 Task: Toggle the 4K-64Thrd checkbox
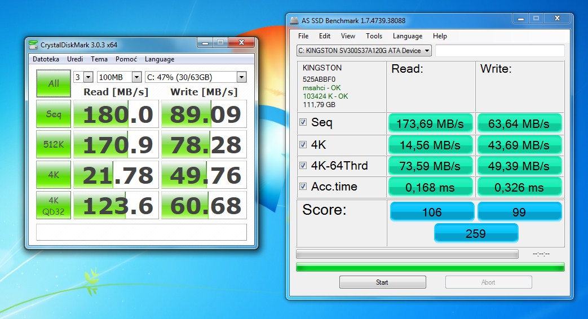(x=304, y=165)
